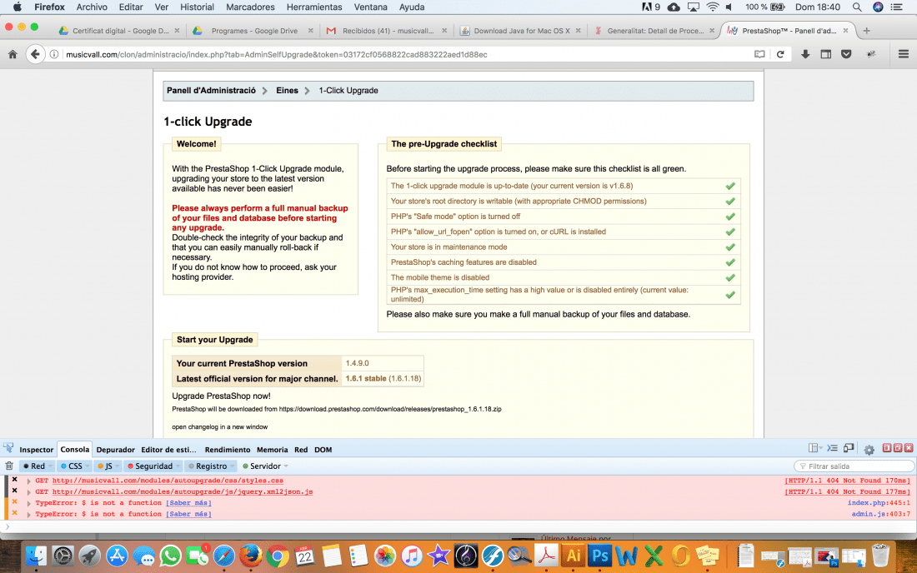
Task: Open the Memoria devtools tab
Action: (x=273, y=450)
